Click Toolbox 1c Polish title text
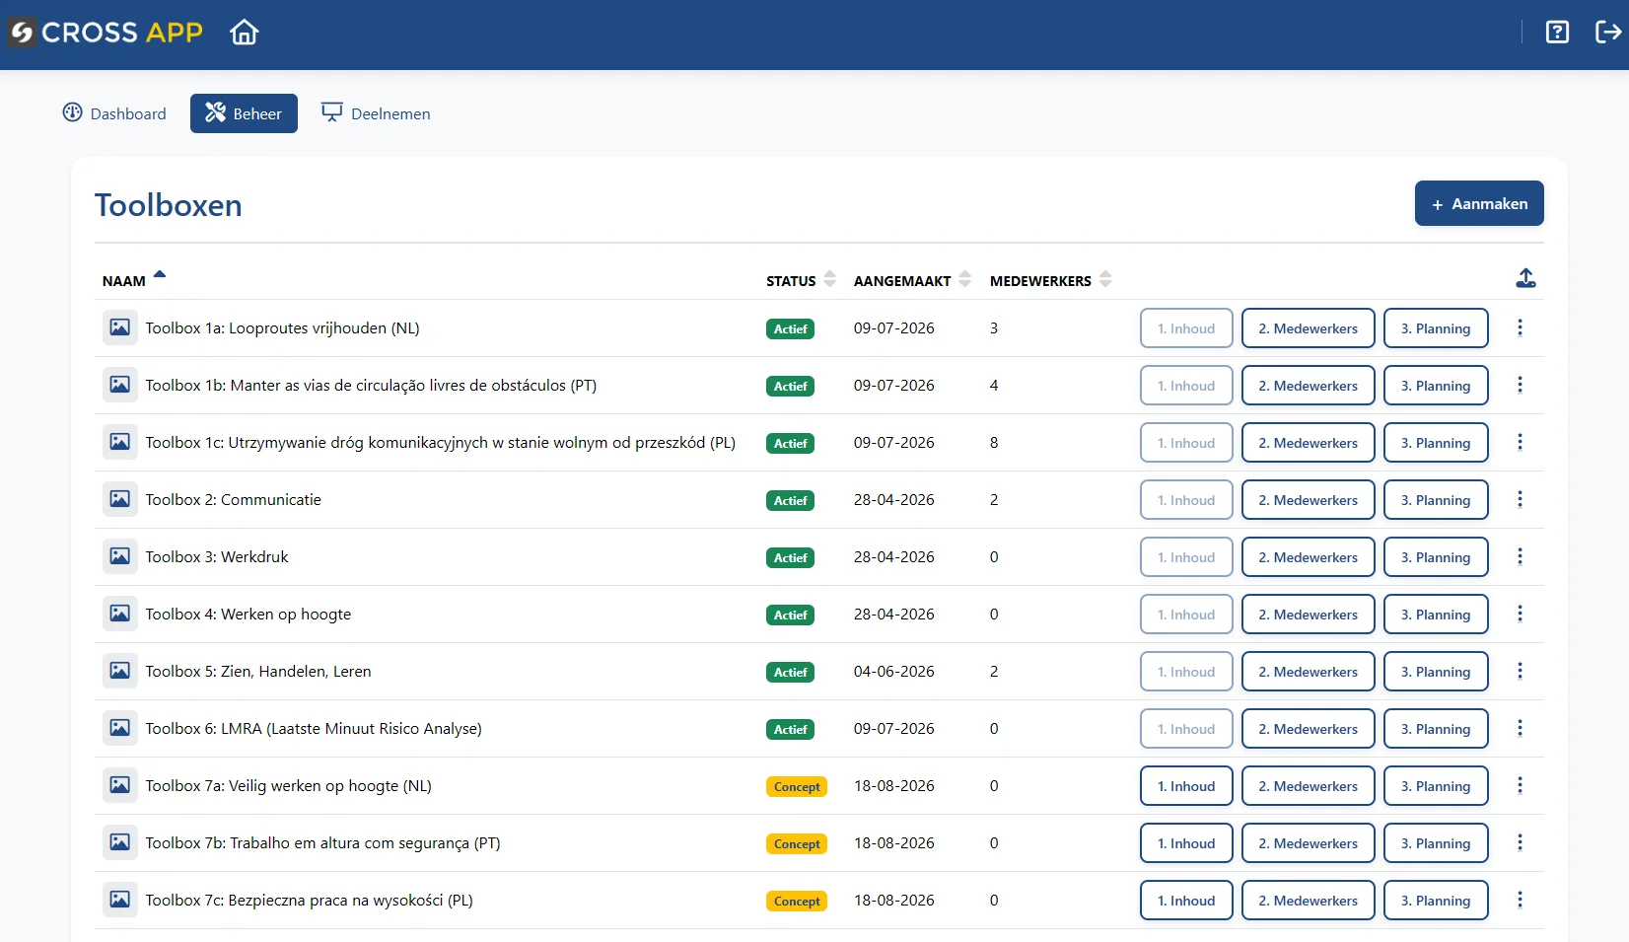Viewport: 1629px width, 942px height. [x=441, y=442]
